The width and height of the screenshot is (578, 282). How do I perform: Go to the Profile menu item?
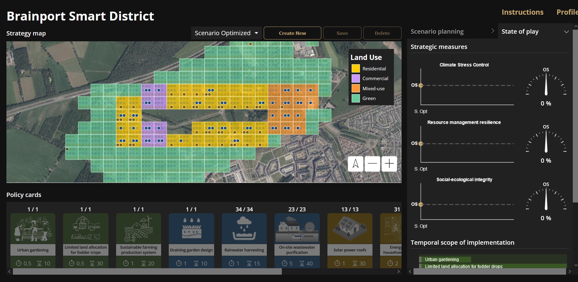pyautogui.click(x=567, y=12)
